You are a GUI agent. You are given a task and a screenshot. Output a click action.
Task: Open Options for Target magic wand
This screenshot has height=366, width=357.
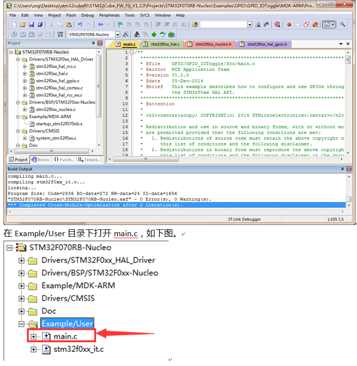point(126,35)
